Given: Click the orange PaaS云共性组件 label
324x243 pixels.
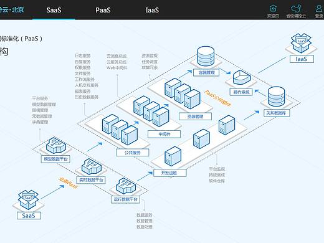Looking at the screenshot, I should [218, 98].
